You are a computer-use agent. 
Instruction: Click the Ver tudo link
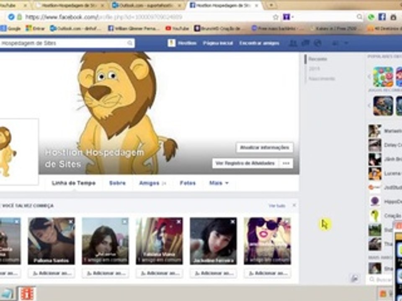[277, 206]
